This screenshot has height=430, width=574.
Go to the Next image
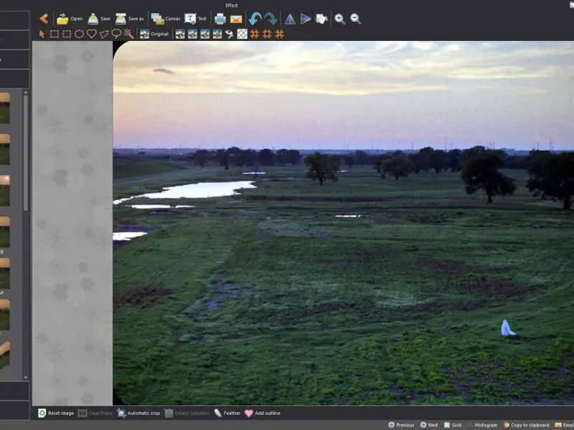[x=428, y=425]
